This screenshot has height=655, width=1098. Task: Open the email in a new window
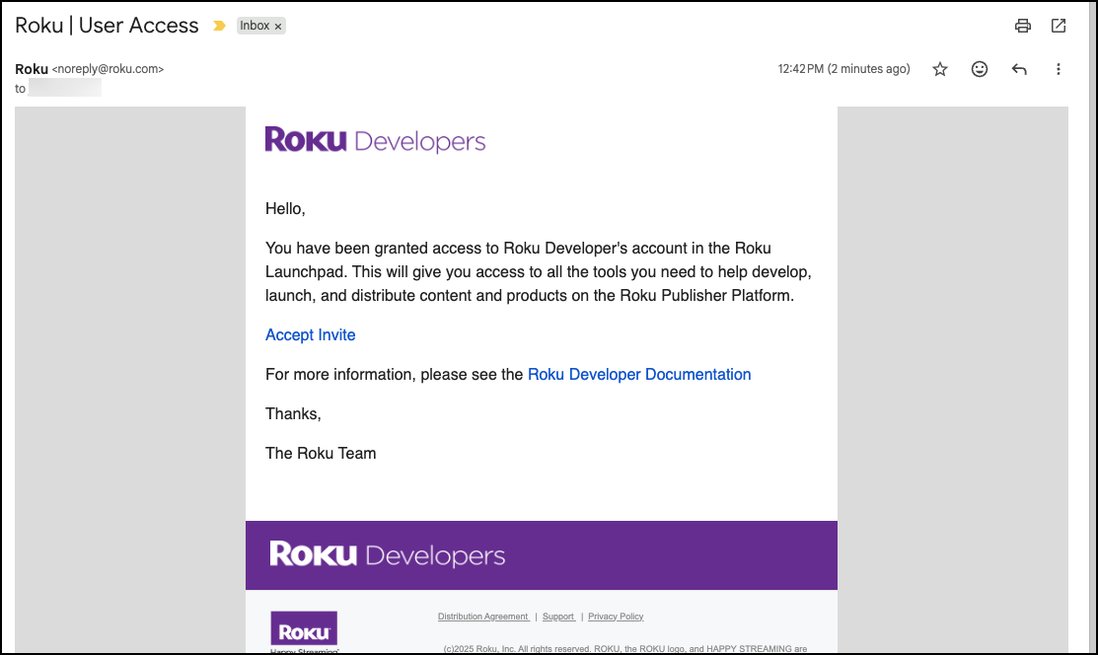tap(1059, 26)
